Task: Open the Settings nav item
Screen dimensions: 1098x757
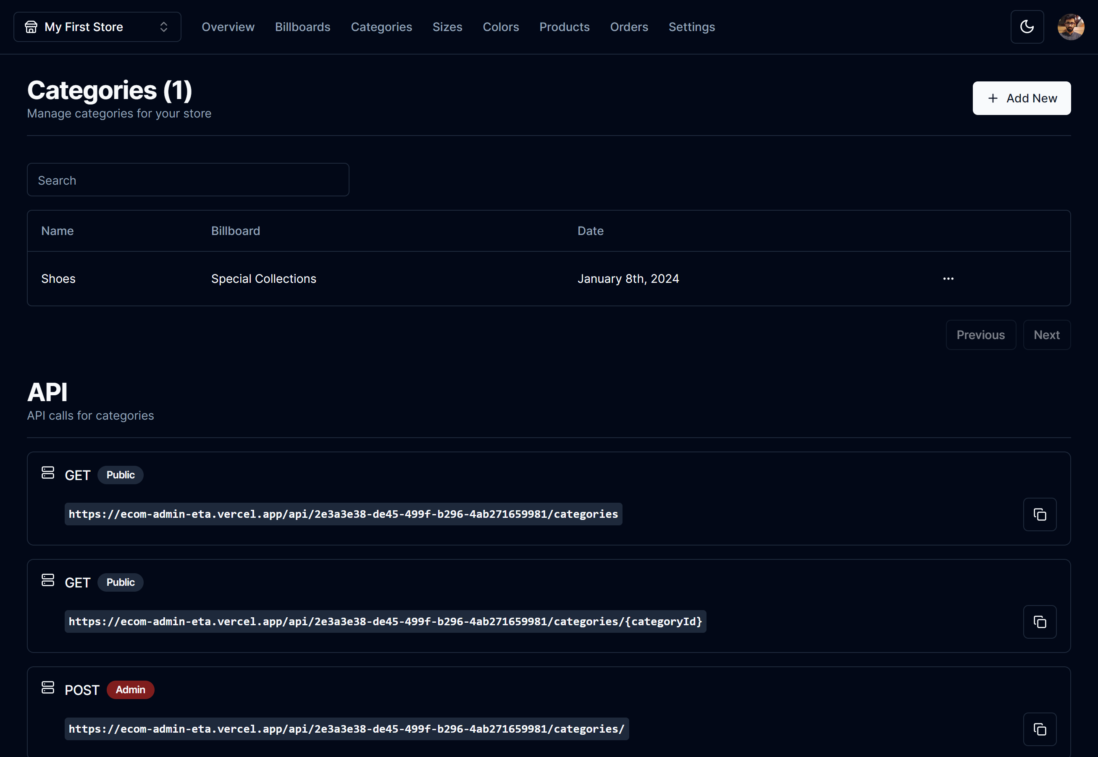Action: point(692,27)
